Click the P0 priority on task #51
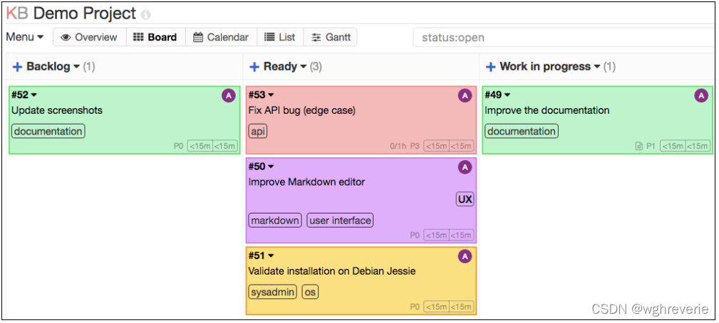719x323 pixels. coord(415,307)
